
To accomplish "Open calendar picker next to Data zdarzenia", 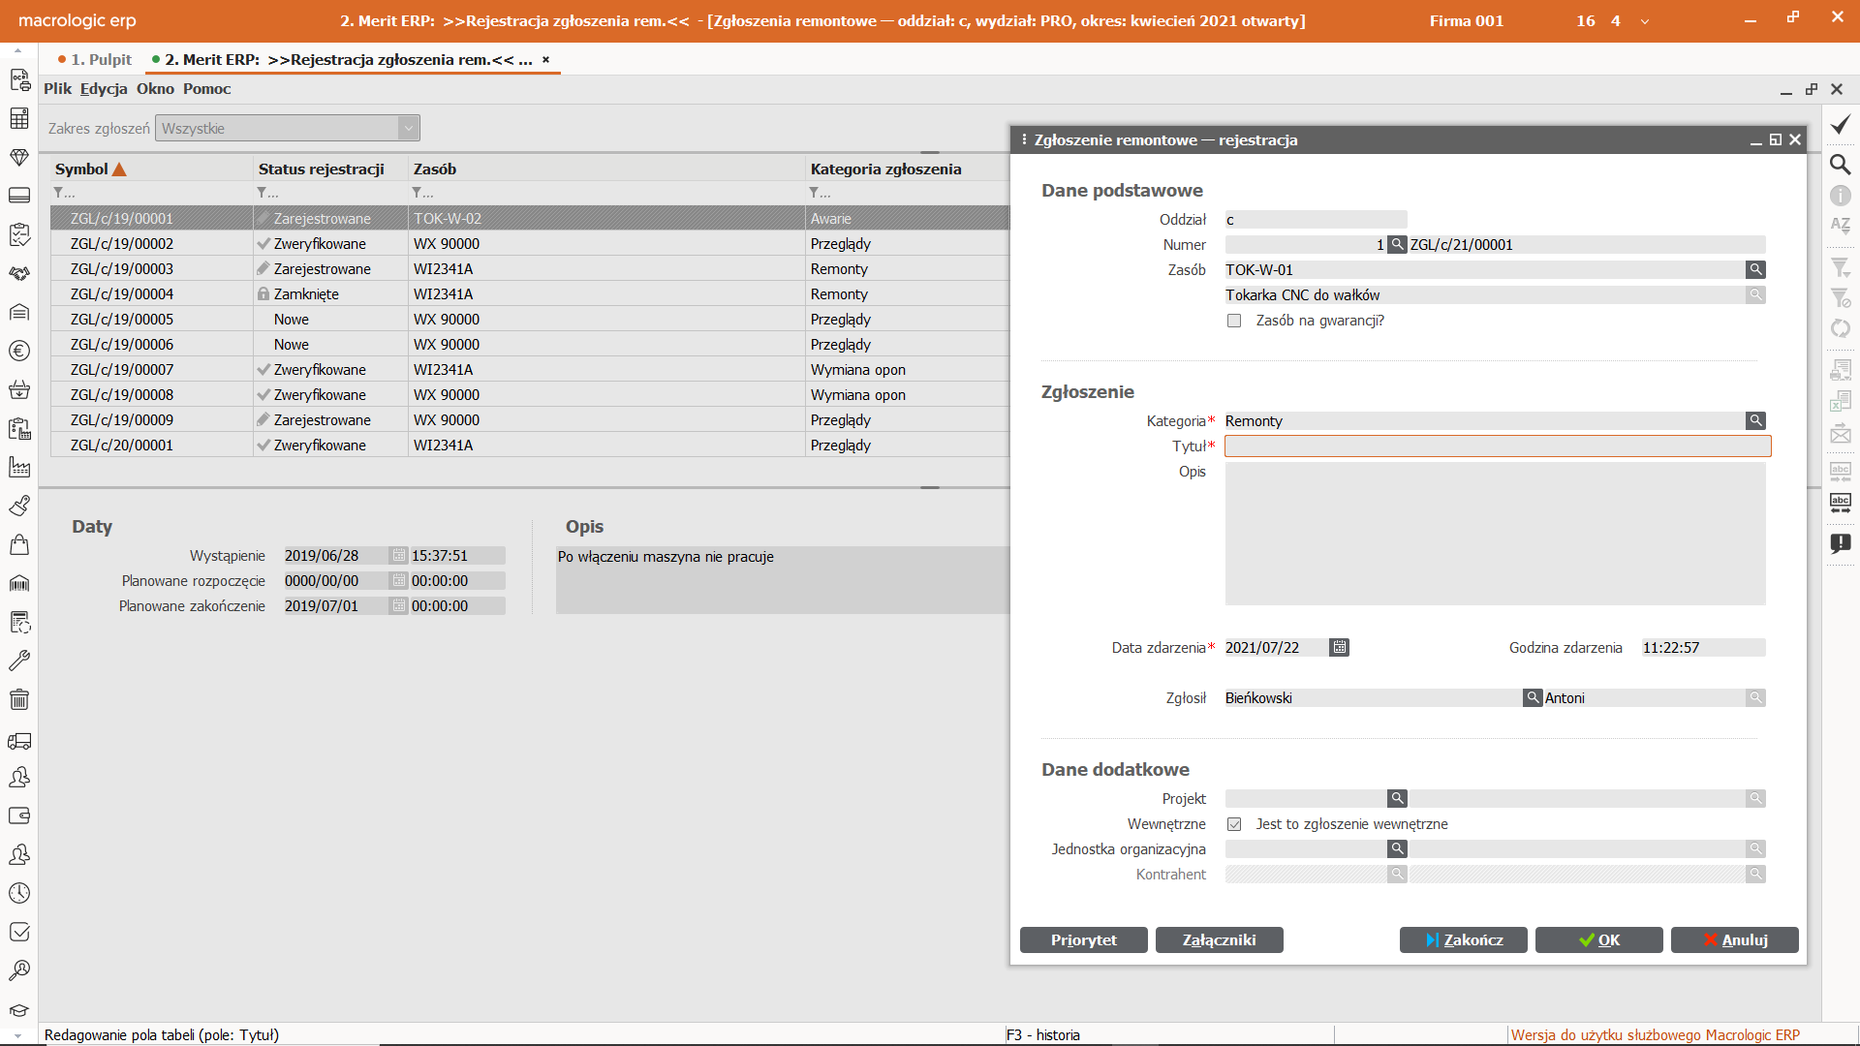I will pos(1339,647).
